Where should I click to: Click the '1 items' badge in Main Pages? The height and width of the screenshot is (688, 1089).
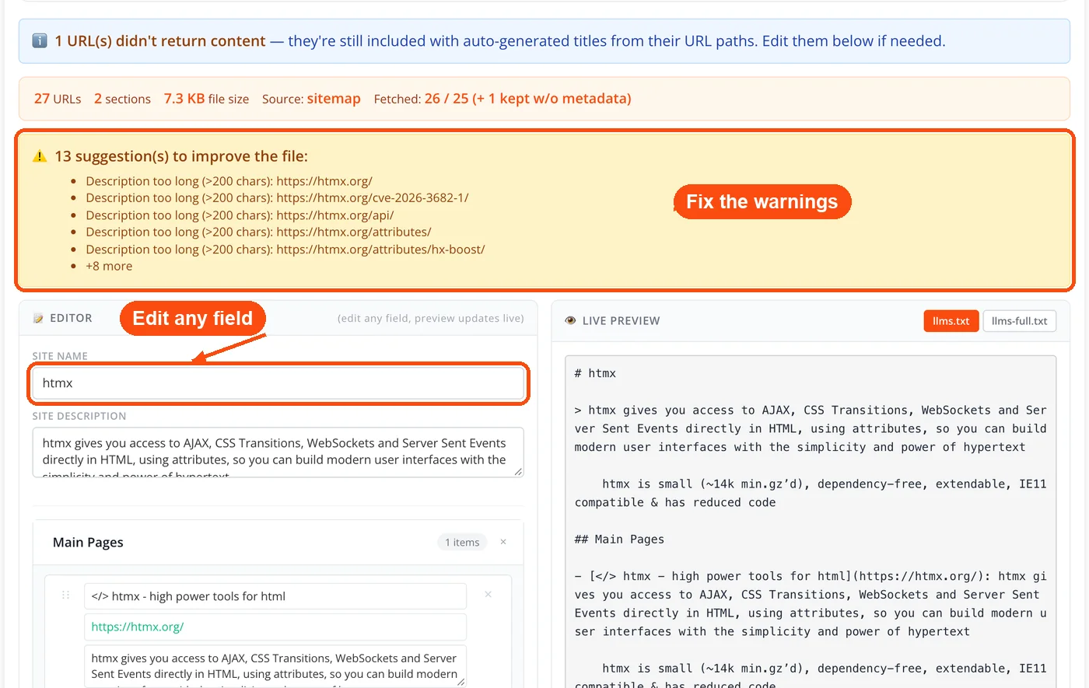(462, 542)
